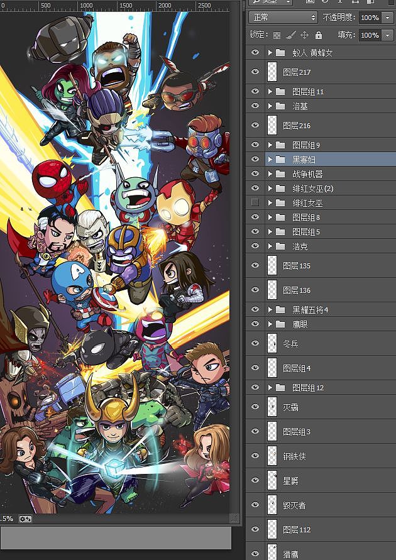396x560 pixels.
Task: Enable lock image pixels brush icon
Action: [291, 35]
